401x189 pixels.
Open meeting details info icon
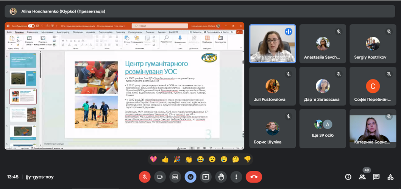coord(348,177)
